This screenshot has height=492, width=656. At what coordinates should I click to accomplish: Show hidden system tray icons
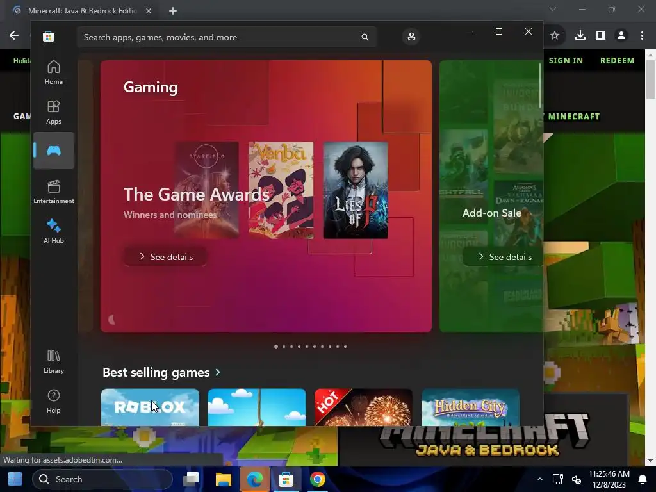point(539,479)
